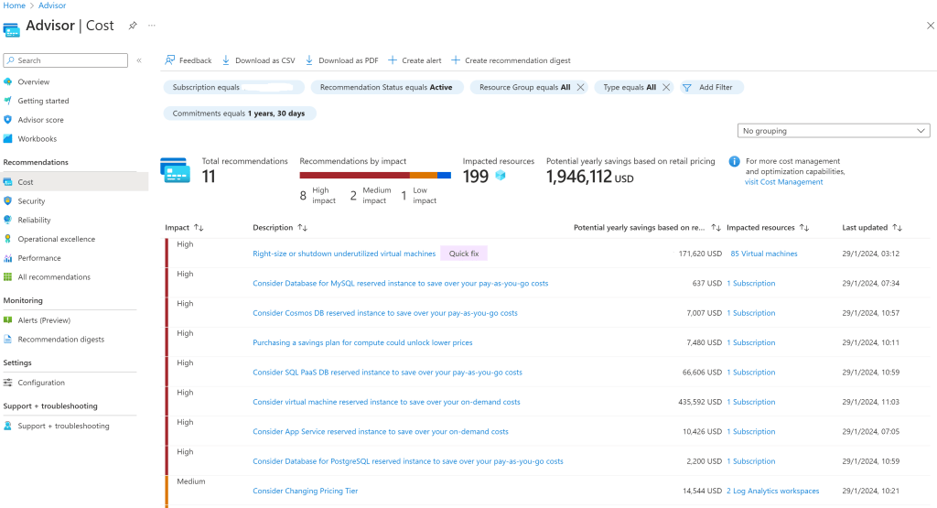Click Create alert plus icon
Image resolution: width=937 pixels, height=508 pixels.
pyautogui.click(x=393, y=60)
